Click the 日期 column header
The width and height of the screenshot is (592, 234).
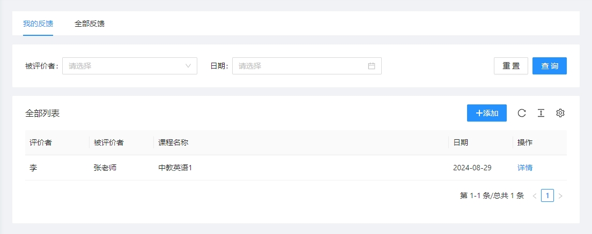point(461,142)
